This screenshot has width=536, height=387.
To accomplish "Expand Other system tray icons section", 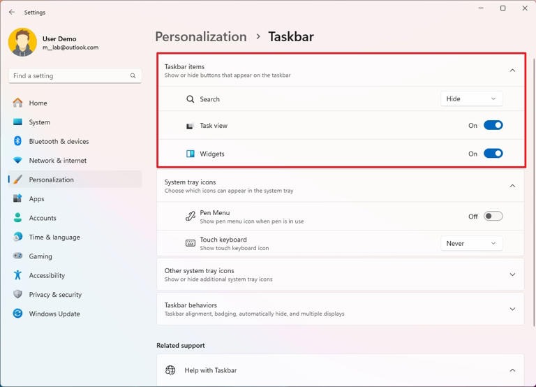I will coord(340,275).
